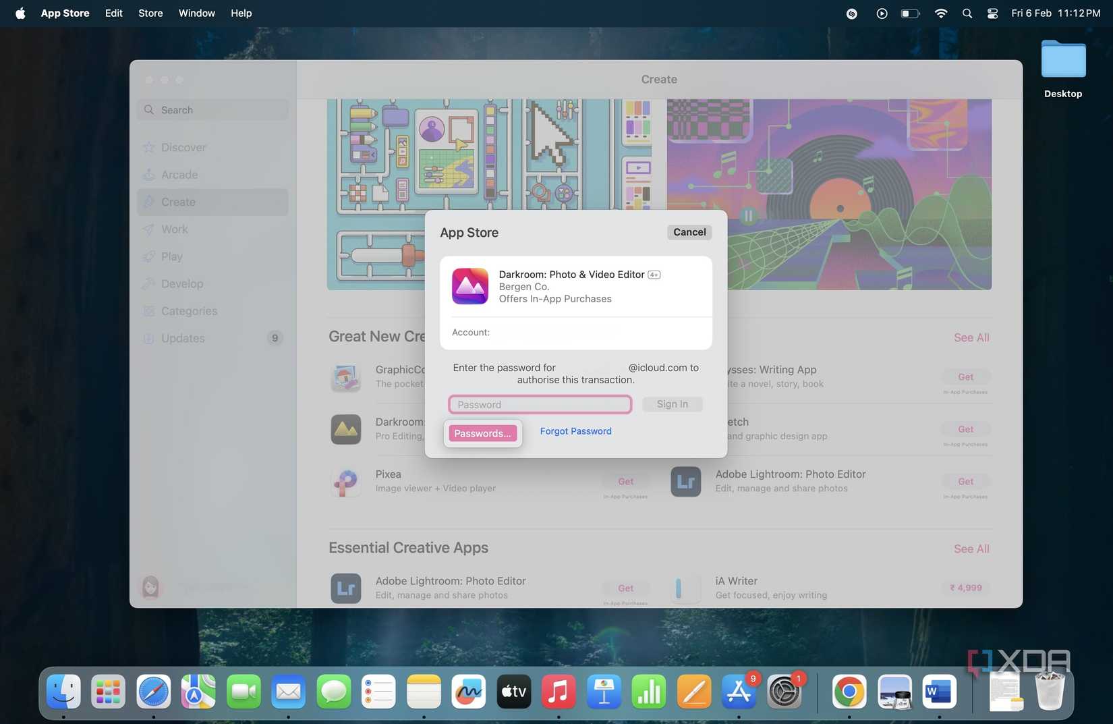Select Create in the sidebar
1113x724 pixels.
click(212, 202)
